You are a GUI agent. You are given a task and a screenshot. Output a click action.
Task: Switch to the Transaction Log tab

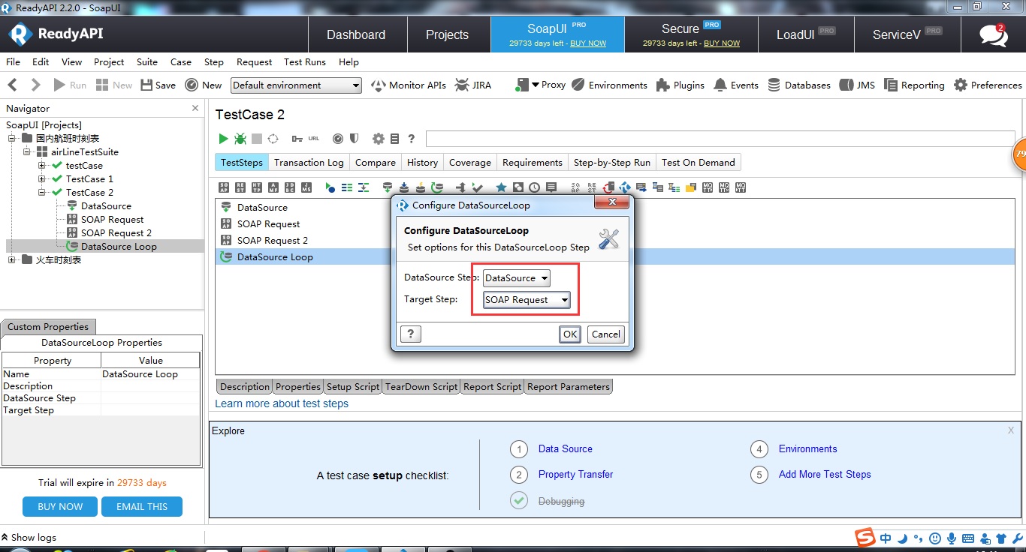(x=309, y=163)
